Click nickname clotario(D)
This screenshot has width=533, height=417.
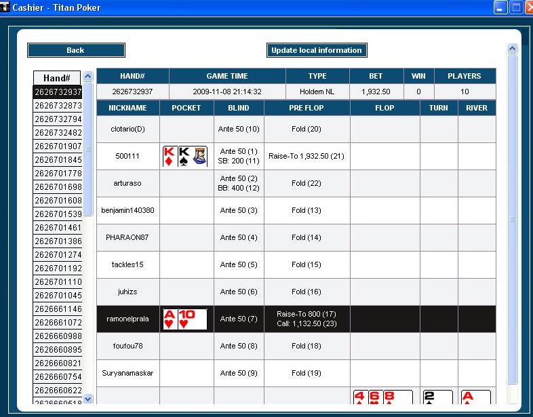(x=127, y=129)
